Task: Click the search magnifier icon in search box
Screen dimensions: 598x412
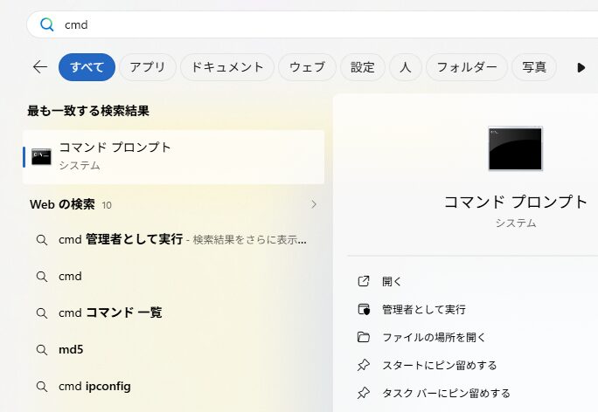Action: coord(46,24)
